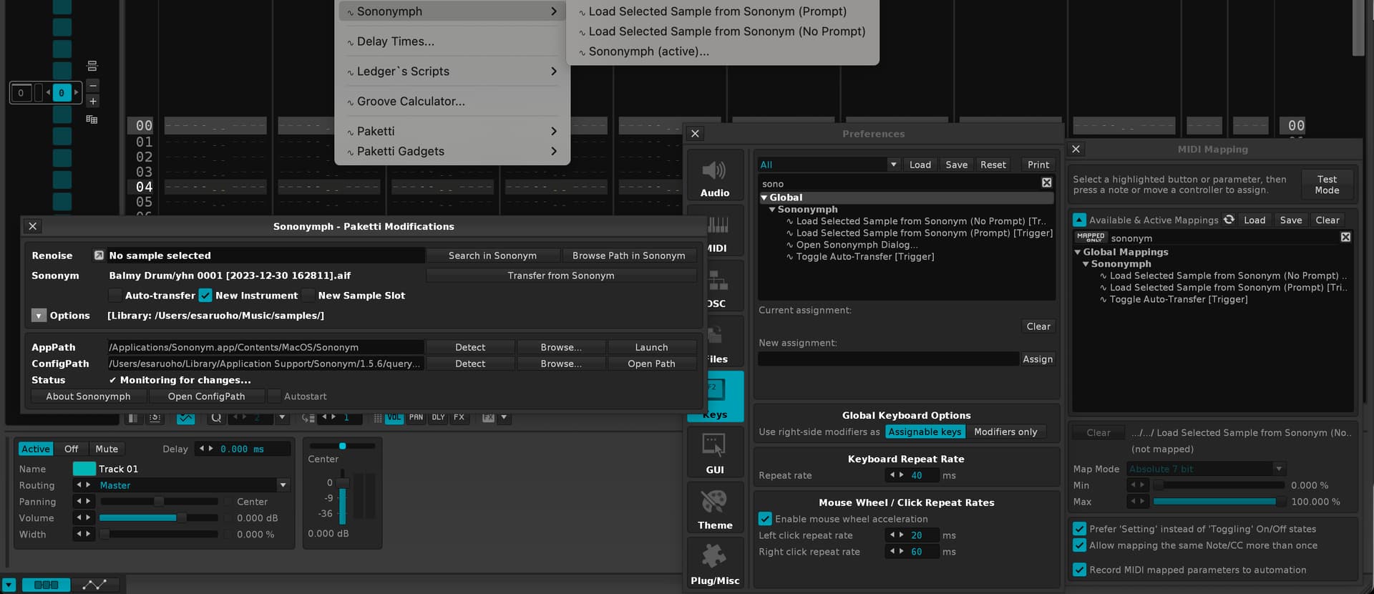This screenshot has width=1374, height=594.
Task: Open the Plug/Misc preferences section
Action: click(715, 564)
